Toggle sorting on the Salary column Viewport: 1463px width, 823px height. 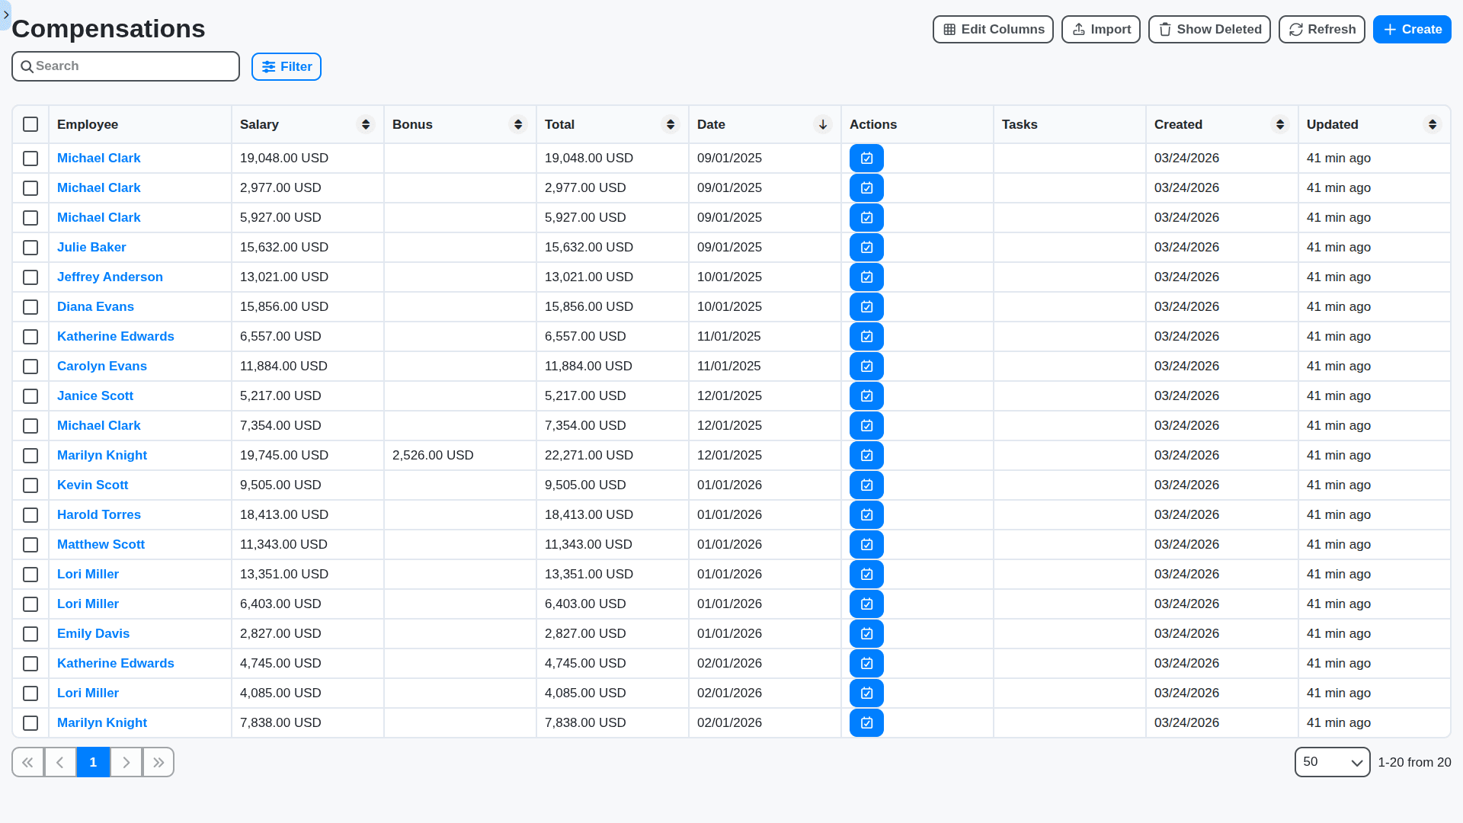tap(366, 124)
